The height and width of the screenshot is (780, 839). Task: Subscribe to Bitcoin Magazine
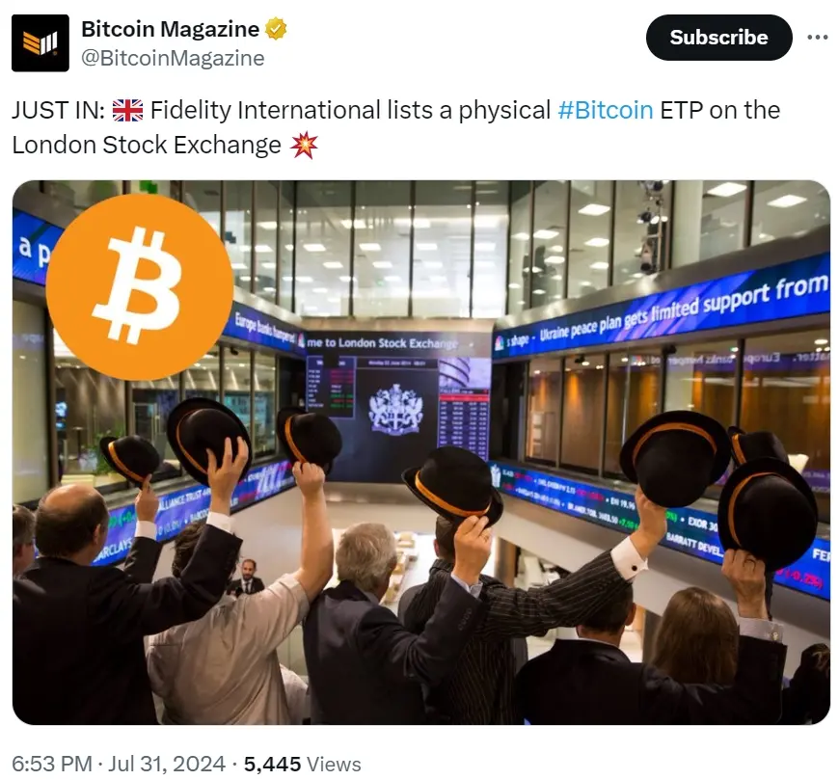[x=718, y=38]
